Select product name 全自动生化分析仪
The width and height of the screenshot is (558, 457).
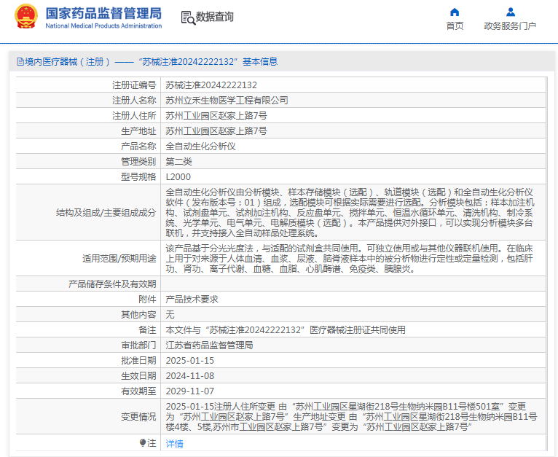tap(200, 147)
